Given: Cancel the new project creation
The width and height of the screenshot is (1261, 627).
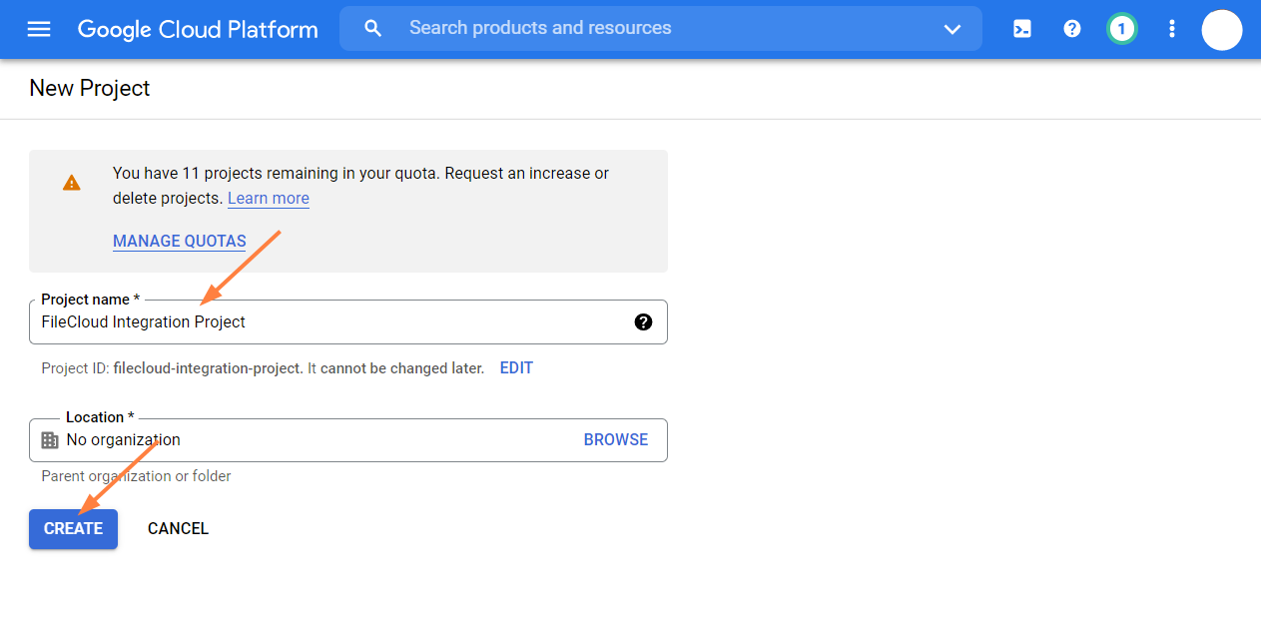Looking at the screenshot, I should tap(178, 528).
